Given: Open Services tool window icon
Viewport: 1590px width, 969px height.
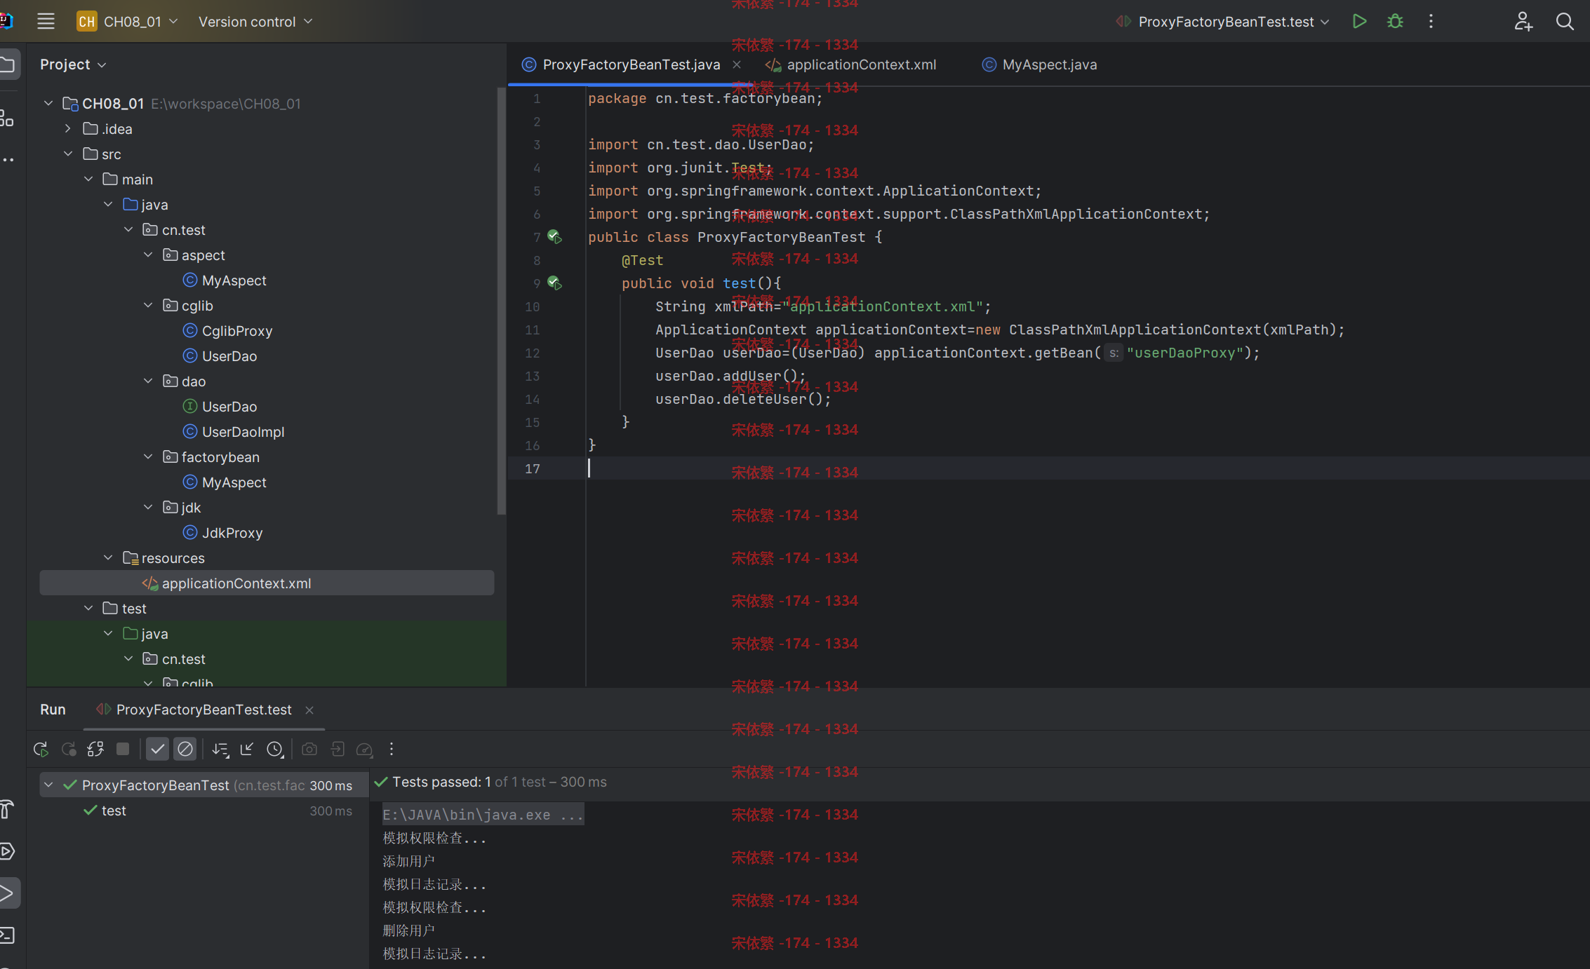Looking at the screenshot, I should 7,851.
